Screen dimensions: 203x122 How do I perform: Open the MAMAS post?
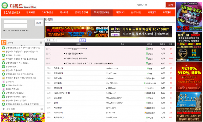[x=59, y=113]
